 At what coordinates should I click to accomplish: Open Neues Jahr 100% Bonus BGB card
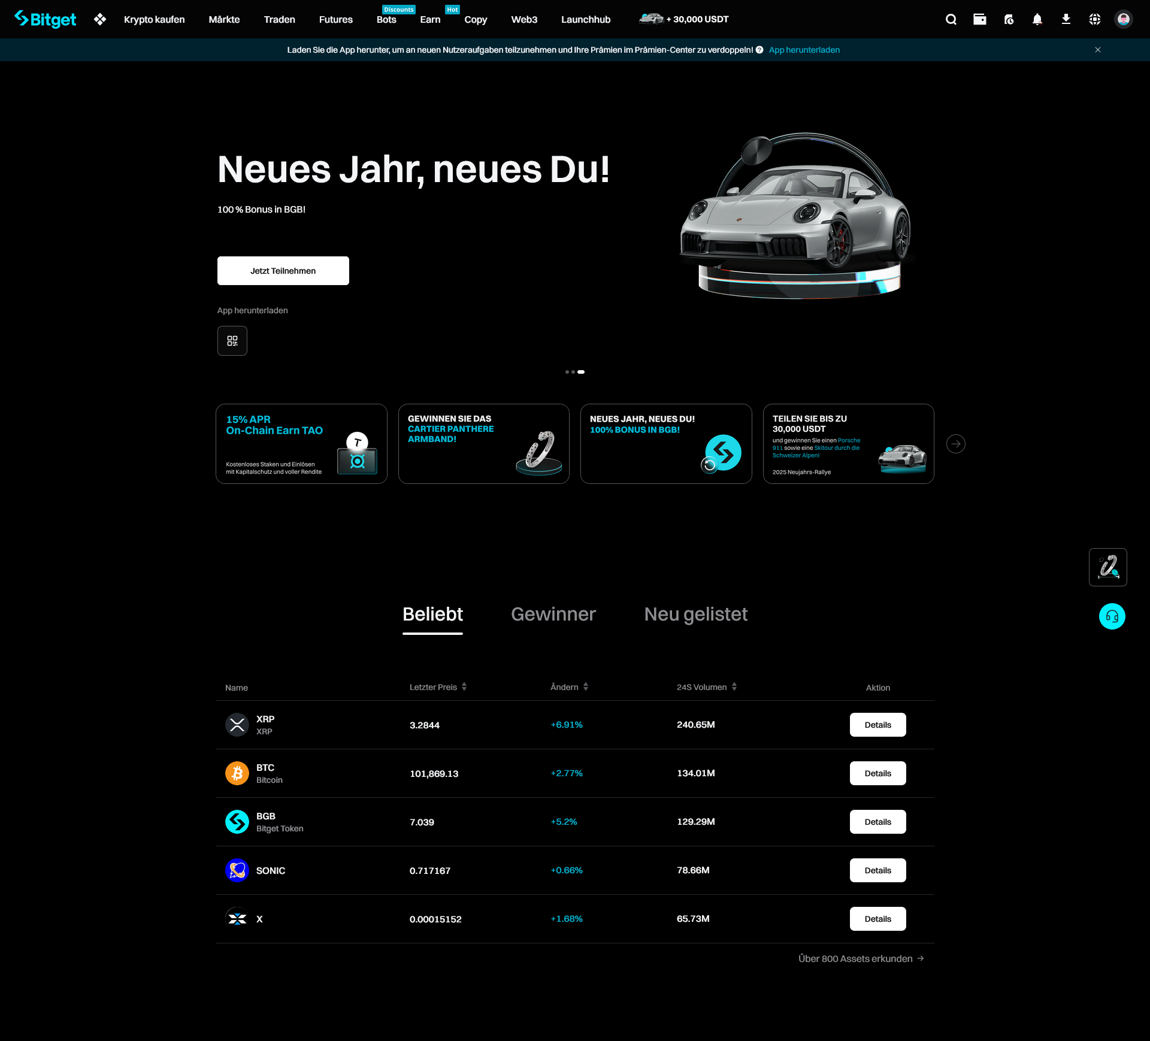click(666, 444)
